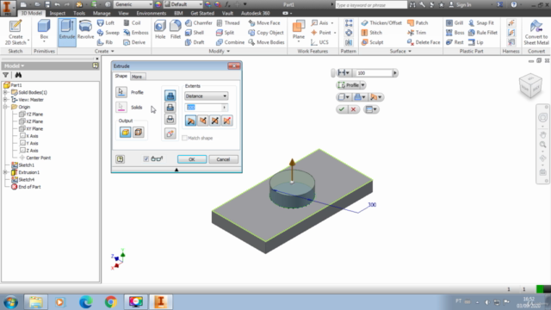
Task: Click the Profile selection button
Action: click(121, 92)
